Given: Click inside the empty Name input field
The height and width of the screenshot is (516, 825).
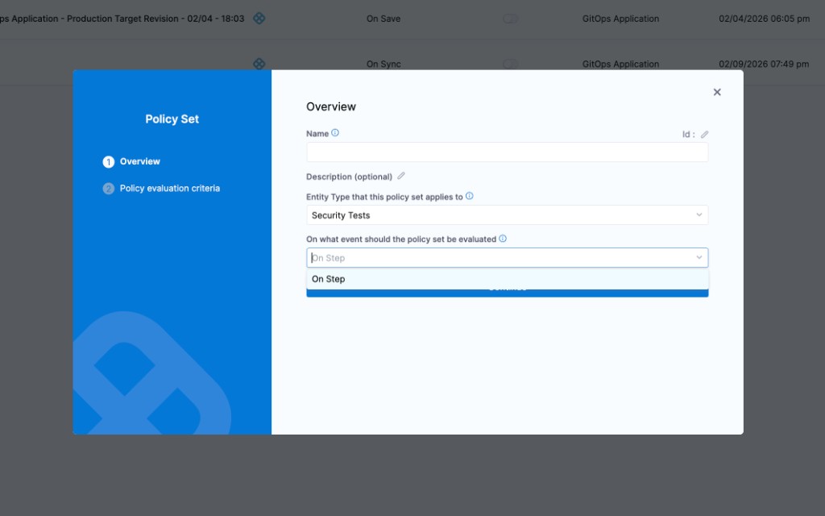Looking at the screenshot, I should click(x=507, y=152).
